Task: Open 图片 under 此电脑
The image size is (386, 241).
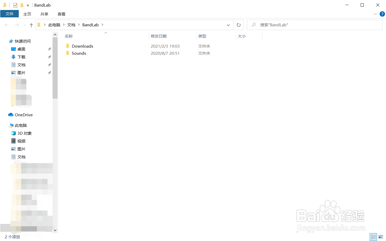Action: click(x=21, y=149)
